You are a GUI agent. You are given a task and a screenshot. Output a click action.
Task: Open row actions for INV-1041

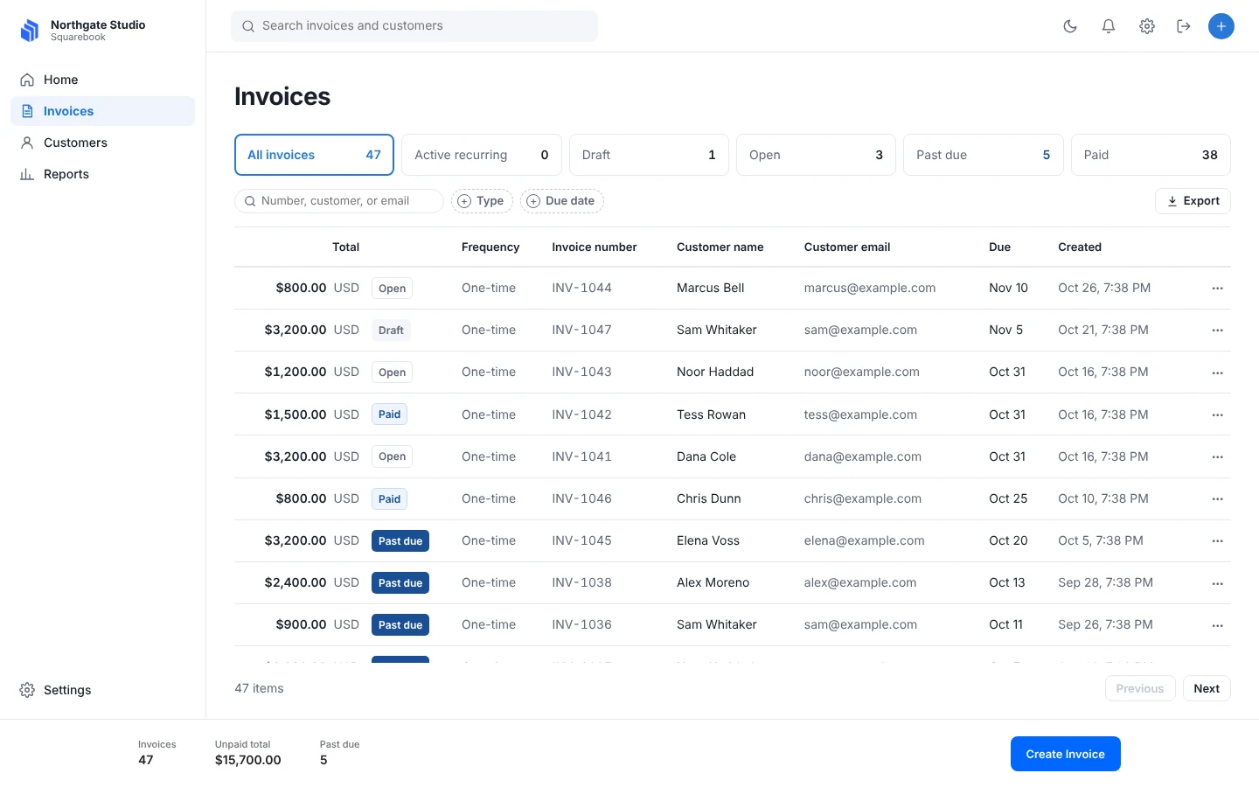pos(1218,456)
